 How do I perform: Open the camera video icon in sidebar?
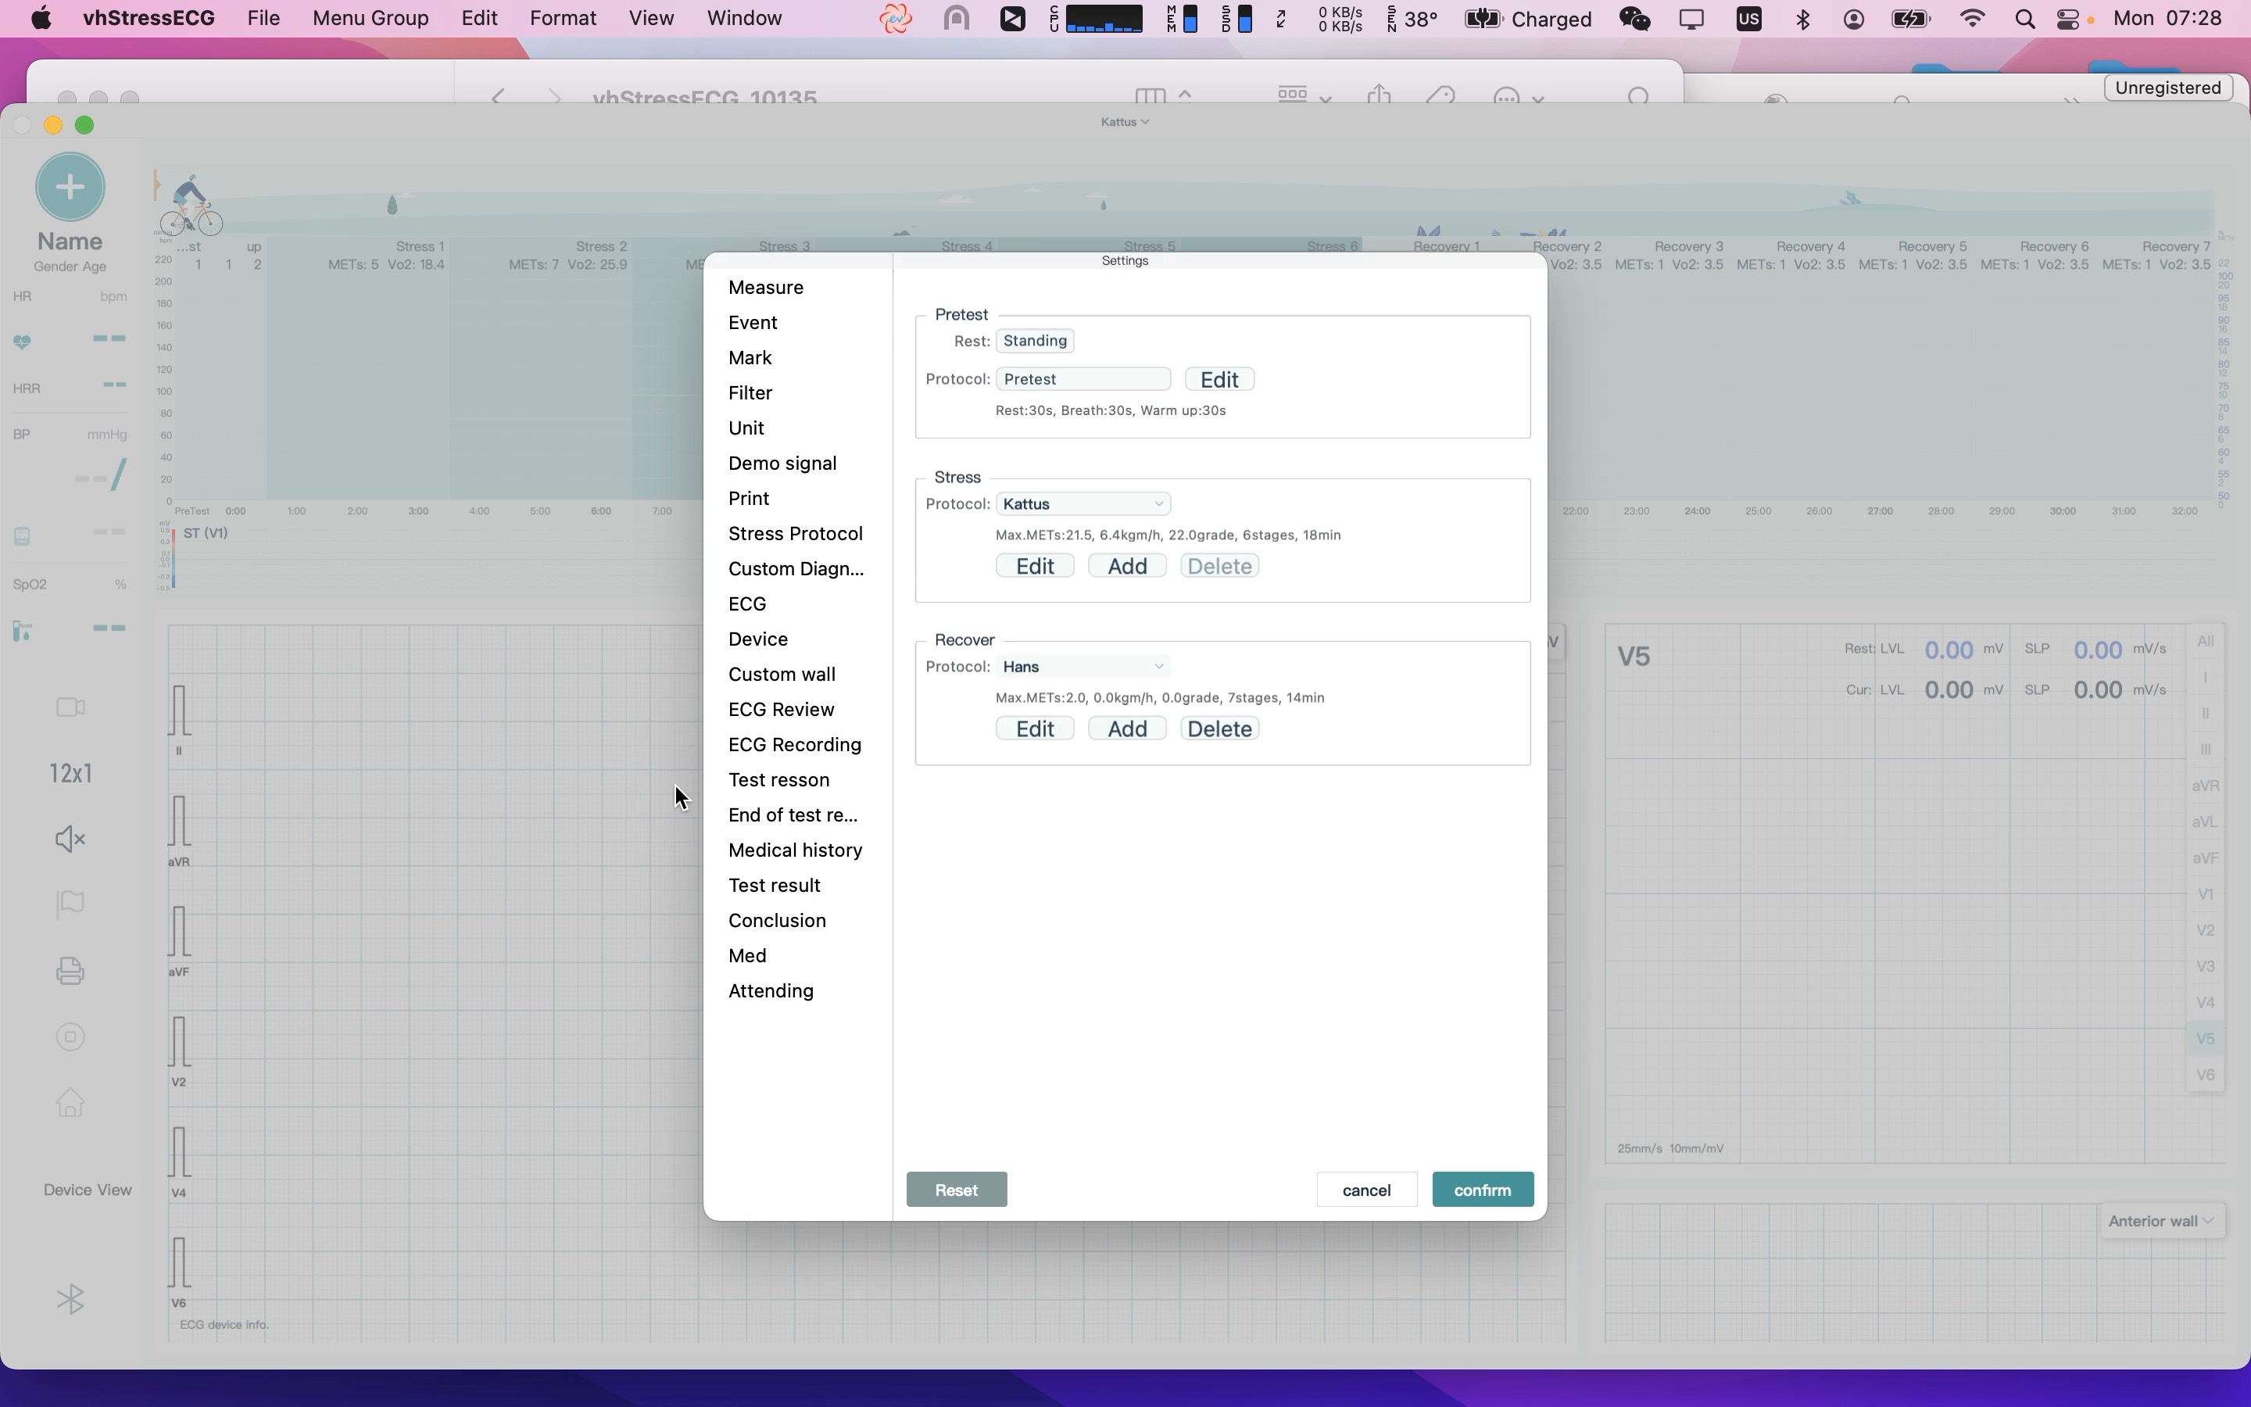[x=70, y=707]
